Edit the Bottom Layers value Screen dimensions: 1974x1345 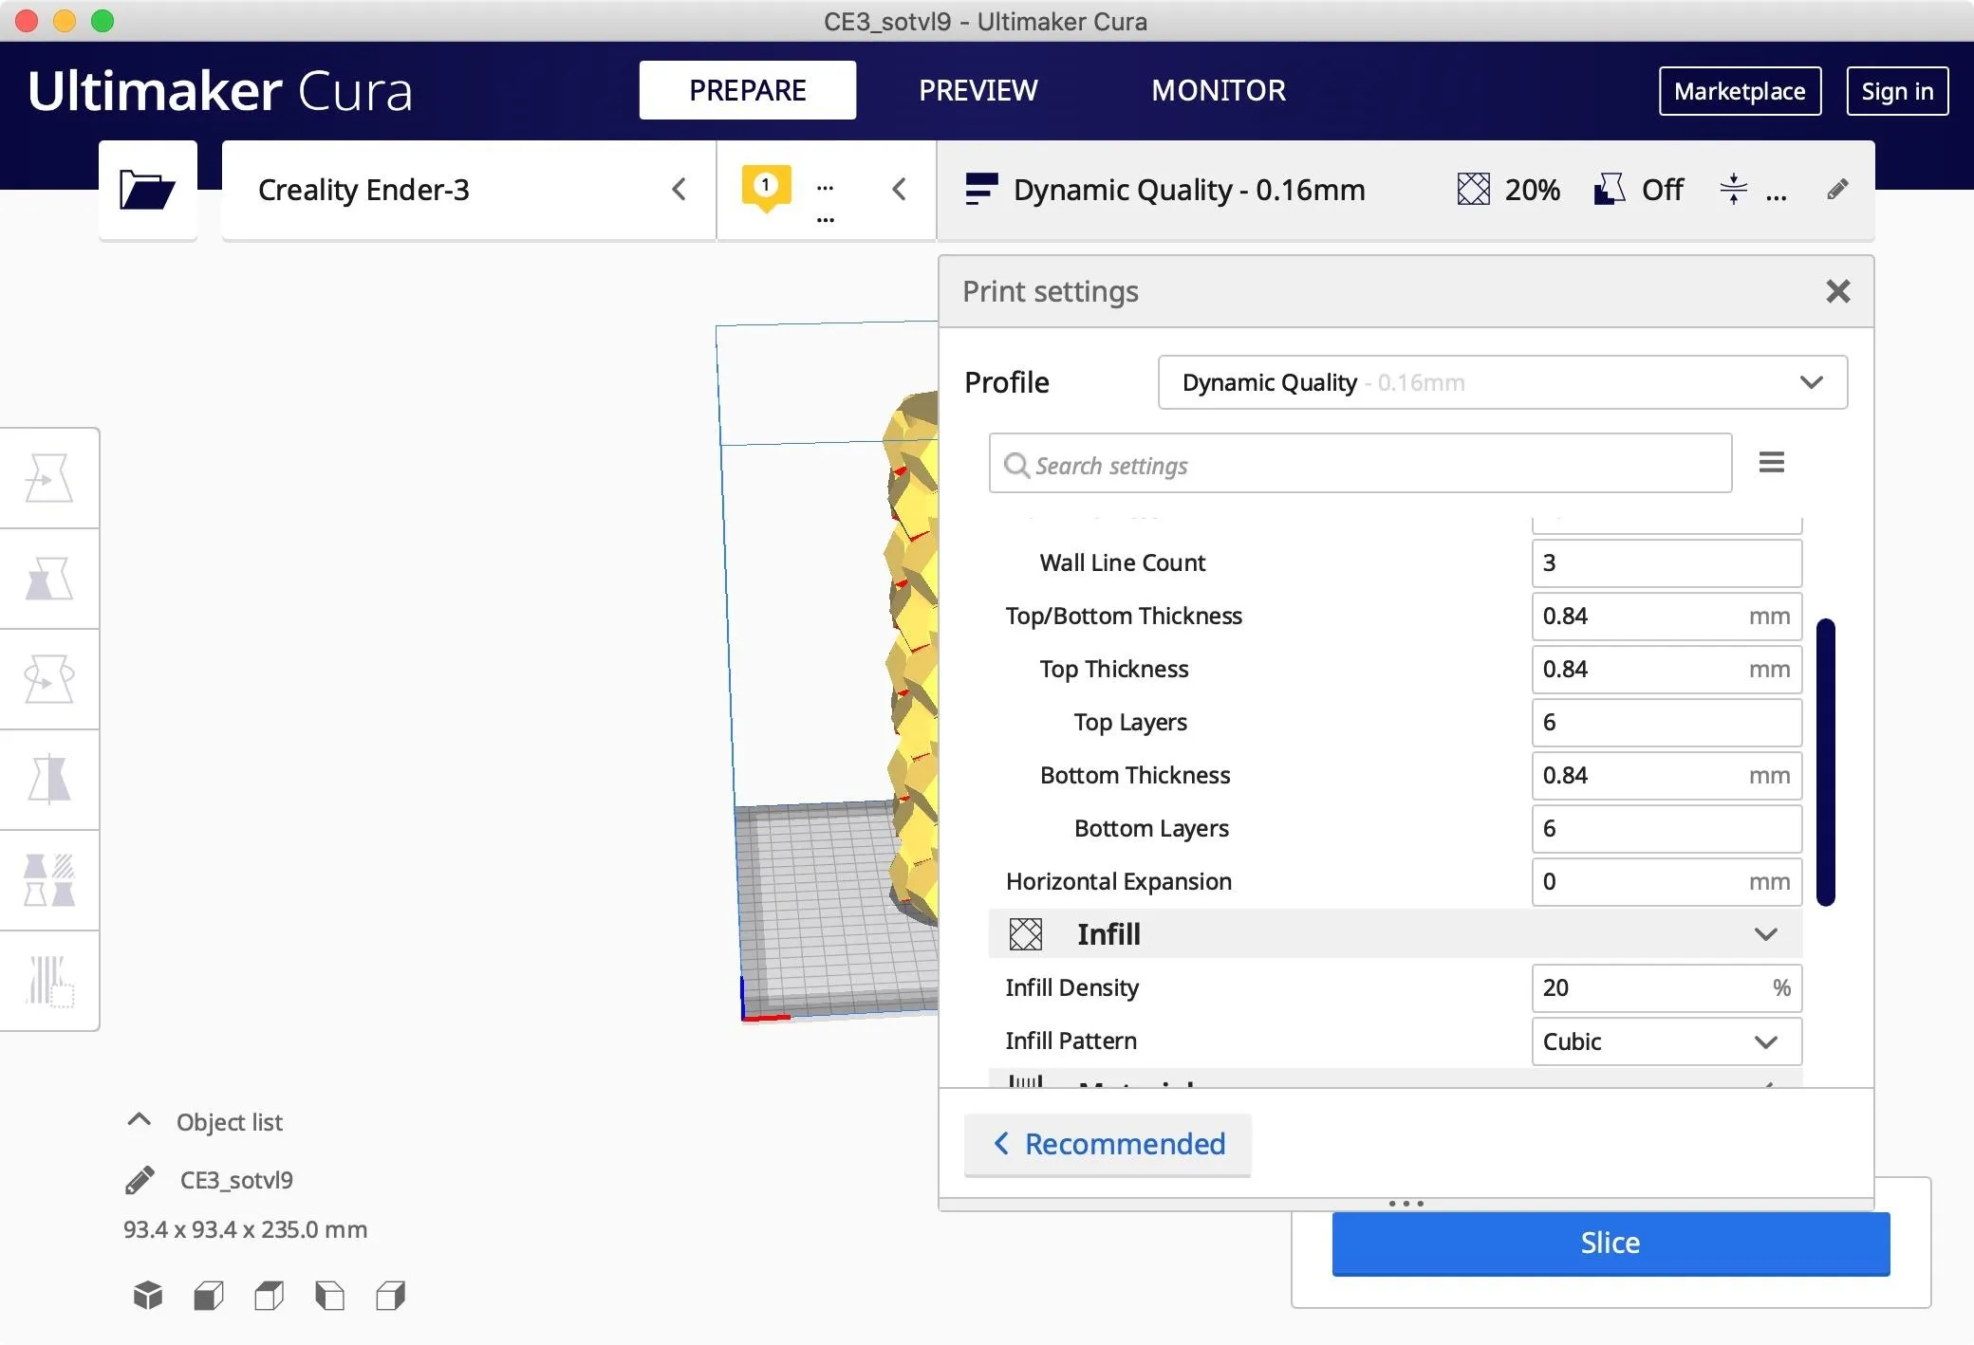(1667, 829)
